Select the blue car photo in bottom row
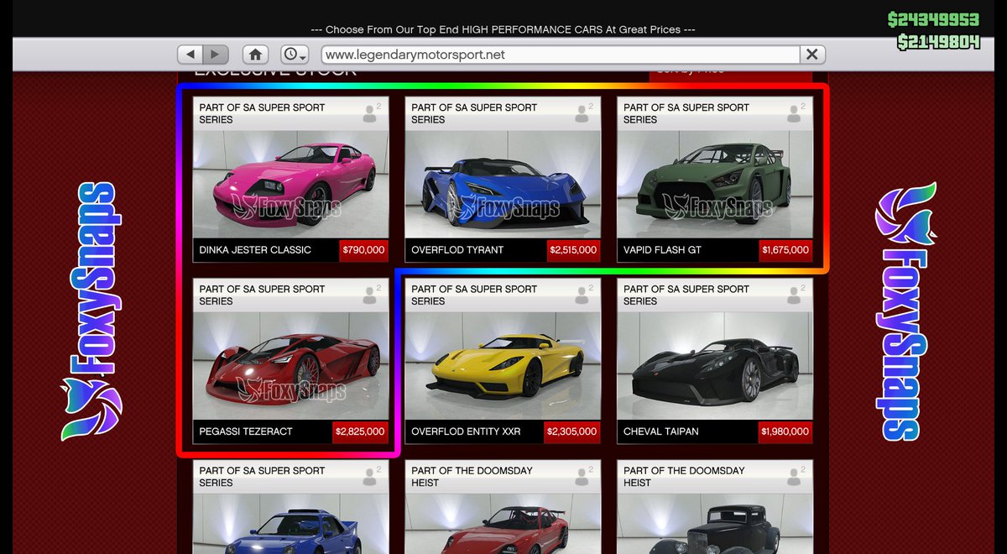 click(290, 523)
